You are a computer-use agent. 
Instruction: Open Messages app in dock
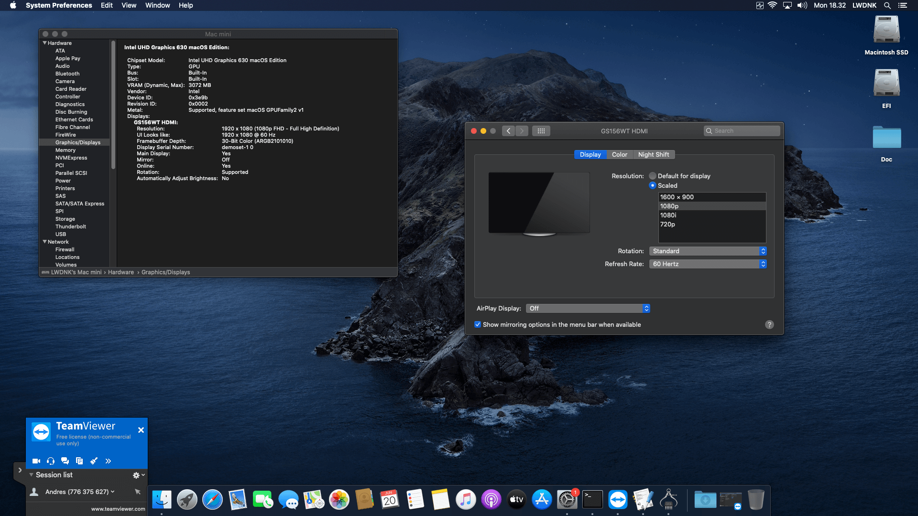(x=288, y=500)
